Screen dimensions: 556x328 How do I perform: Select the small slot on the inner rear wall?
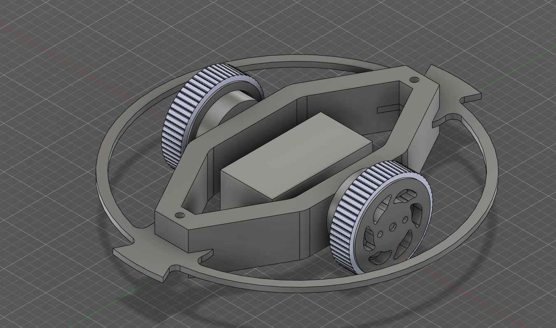(x=386, y=109)
